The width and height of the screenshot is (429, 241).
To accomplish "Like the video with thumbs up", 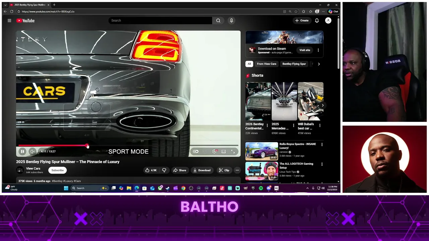I will coord(151,170).
